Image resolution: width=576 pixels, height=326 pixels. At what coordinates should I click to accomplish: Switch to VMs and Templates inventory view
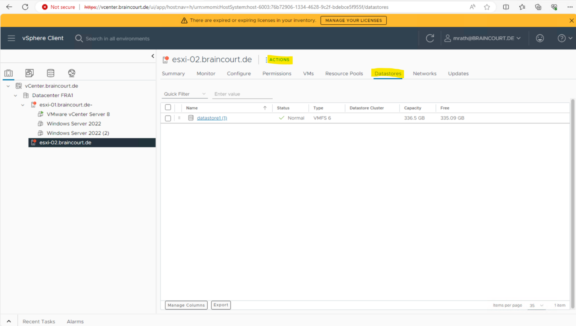point(30,73)
